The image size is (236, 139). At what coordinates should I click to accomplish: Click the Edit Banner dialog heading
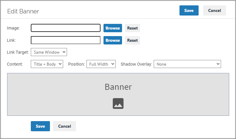[x=23, y=11]
